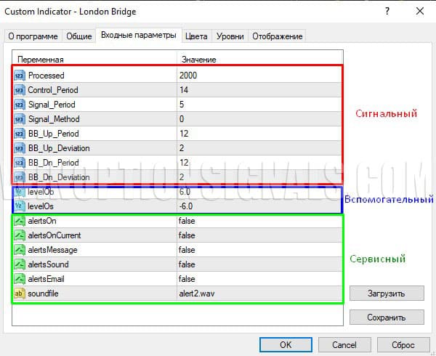Click the Сброс reset button
Viewport: 436px width, 356px height.
[x=397, y=344]
